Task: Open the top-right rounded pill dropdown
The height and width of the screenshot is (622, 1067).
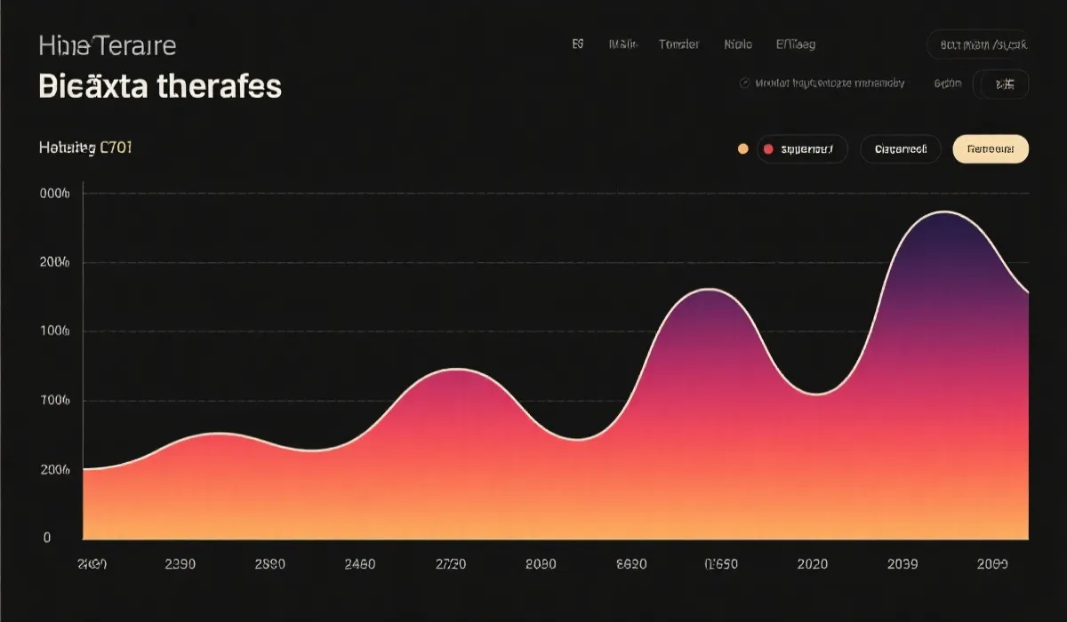Action: pos(977,44)
